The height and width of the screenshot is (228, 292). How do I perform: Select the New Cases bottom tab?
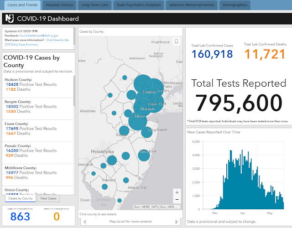pyautogui.click(x=48, y=198)
